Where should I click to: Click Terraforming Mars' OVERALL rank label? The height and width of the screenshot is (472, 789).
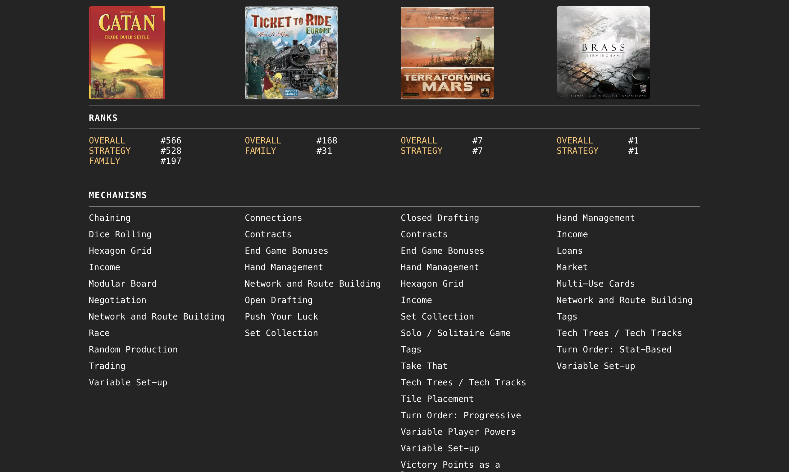pos(419,141)
